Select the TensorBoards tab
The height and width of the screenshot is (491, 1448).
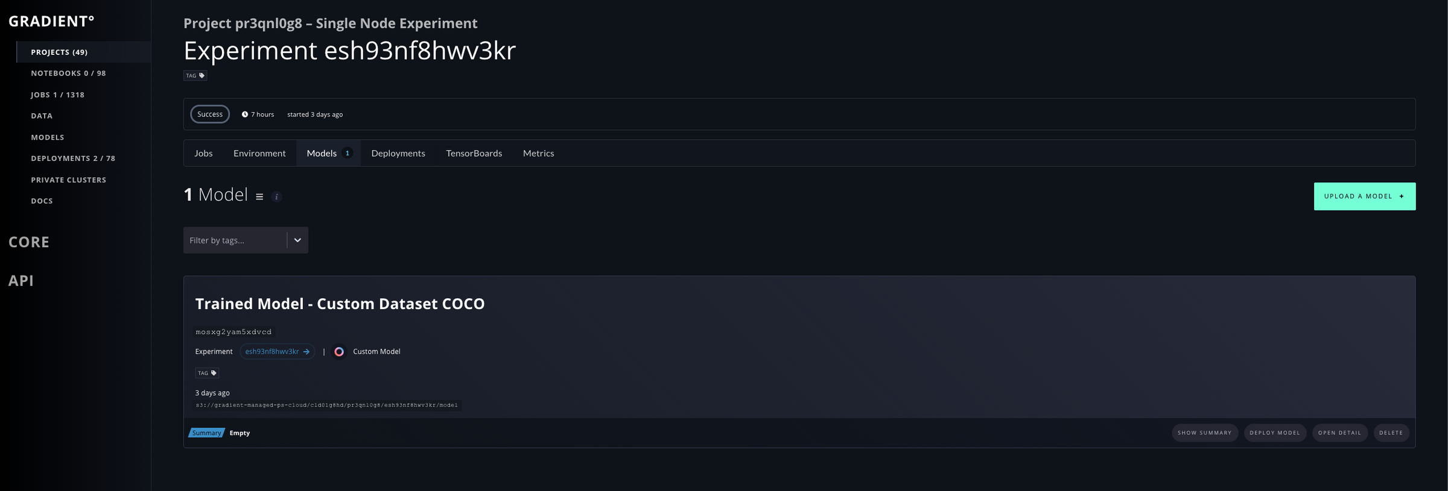(x=474, y=153)
